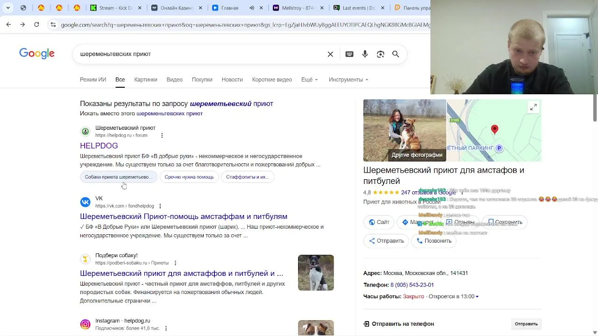Open Срочно нужна помощь sitelink chip
598x336 pixels.
[x=189, y=177]
